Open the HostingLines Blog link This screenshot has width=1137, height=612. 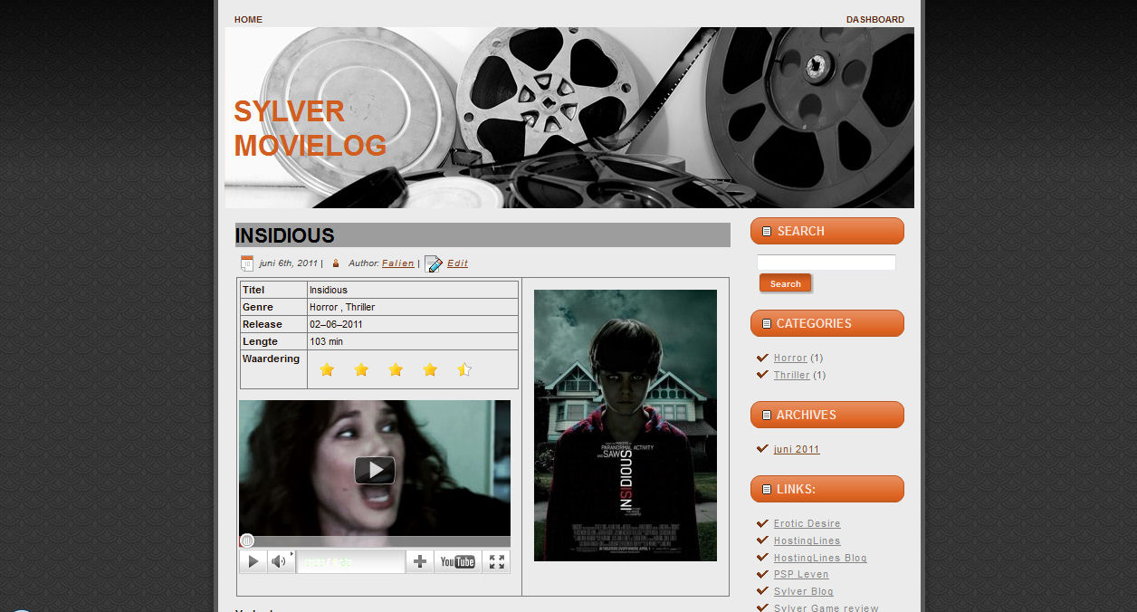click(x=820, y=559)
